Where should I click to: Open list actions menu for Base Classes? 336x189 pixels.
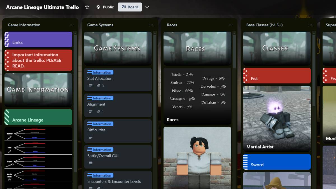tap(310, 25)
